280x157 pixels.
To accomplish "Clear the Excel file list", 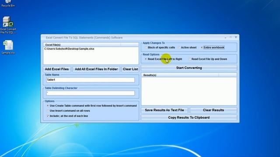I will [x=130, y=69].
